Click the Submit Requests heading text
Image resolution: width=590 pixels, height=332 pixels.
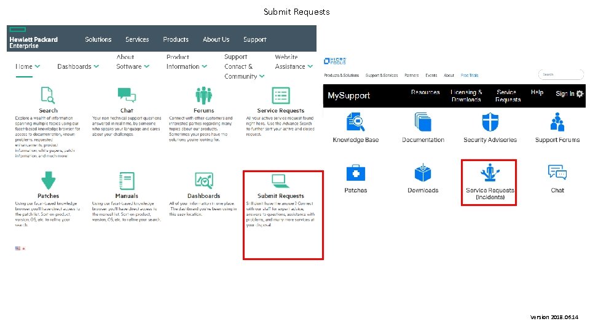point(281,196)
